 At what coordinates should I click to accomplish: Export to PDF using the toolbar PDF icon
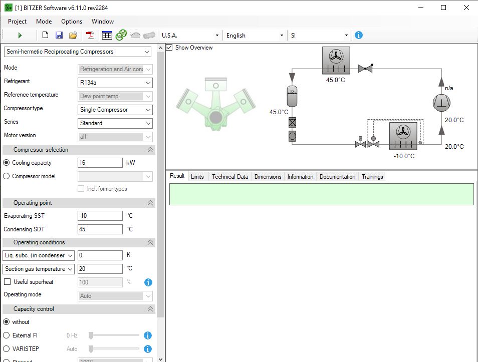(90, 36)
